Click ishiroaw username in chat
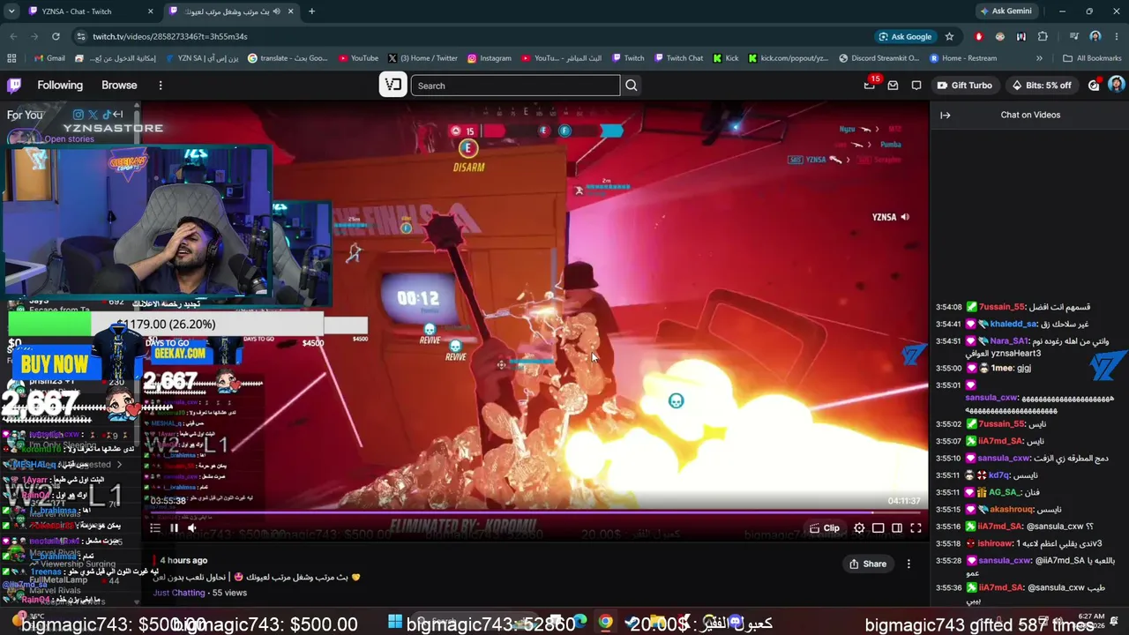Screen dimensions: 1129x635 point(996,543)
